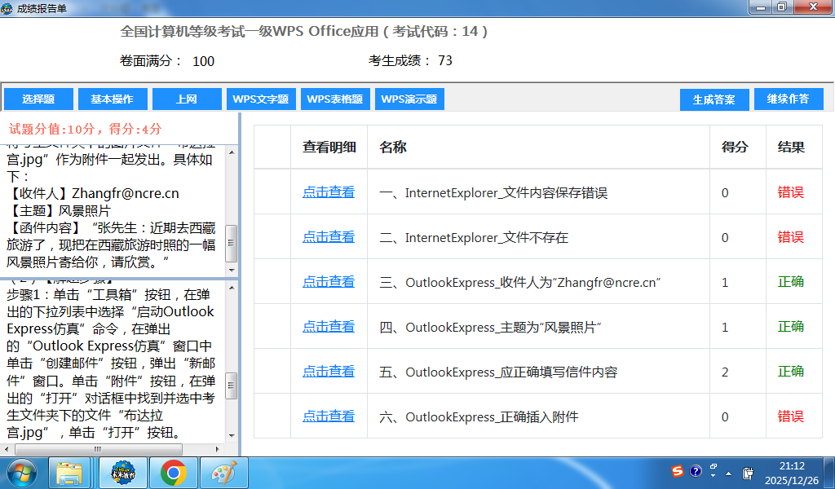Click 错误 result in 文件不存在 row
Screen dimensions: 835x489
point(790,237)
